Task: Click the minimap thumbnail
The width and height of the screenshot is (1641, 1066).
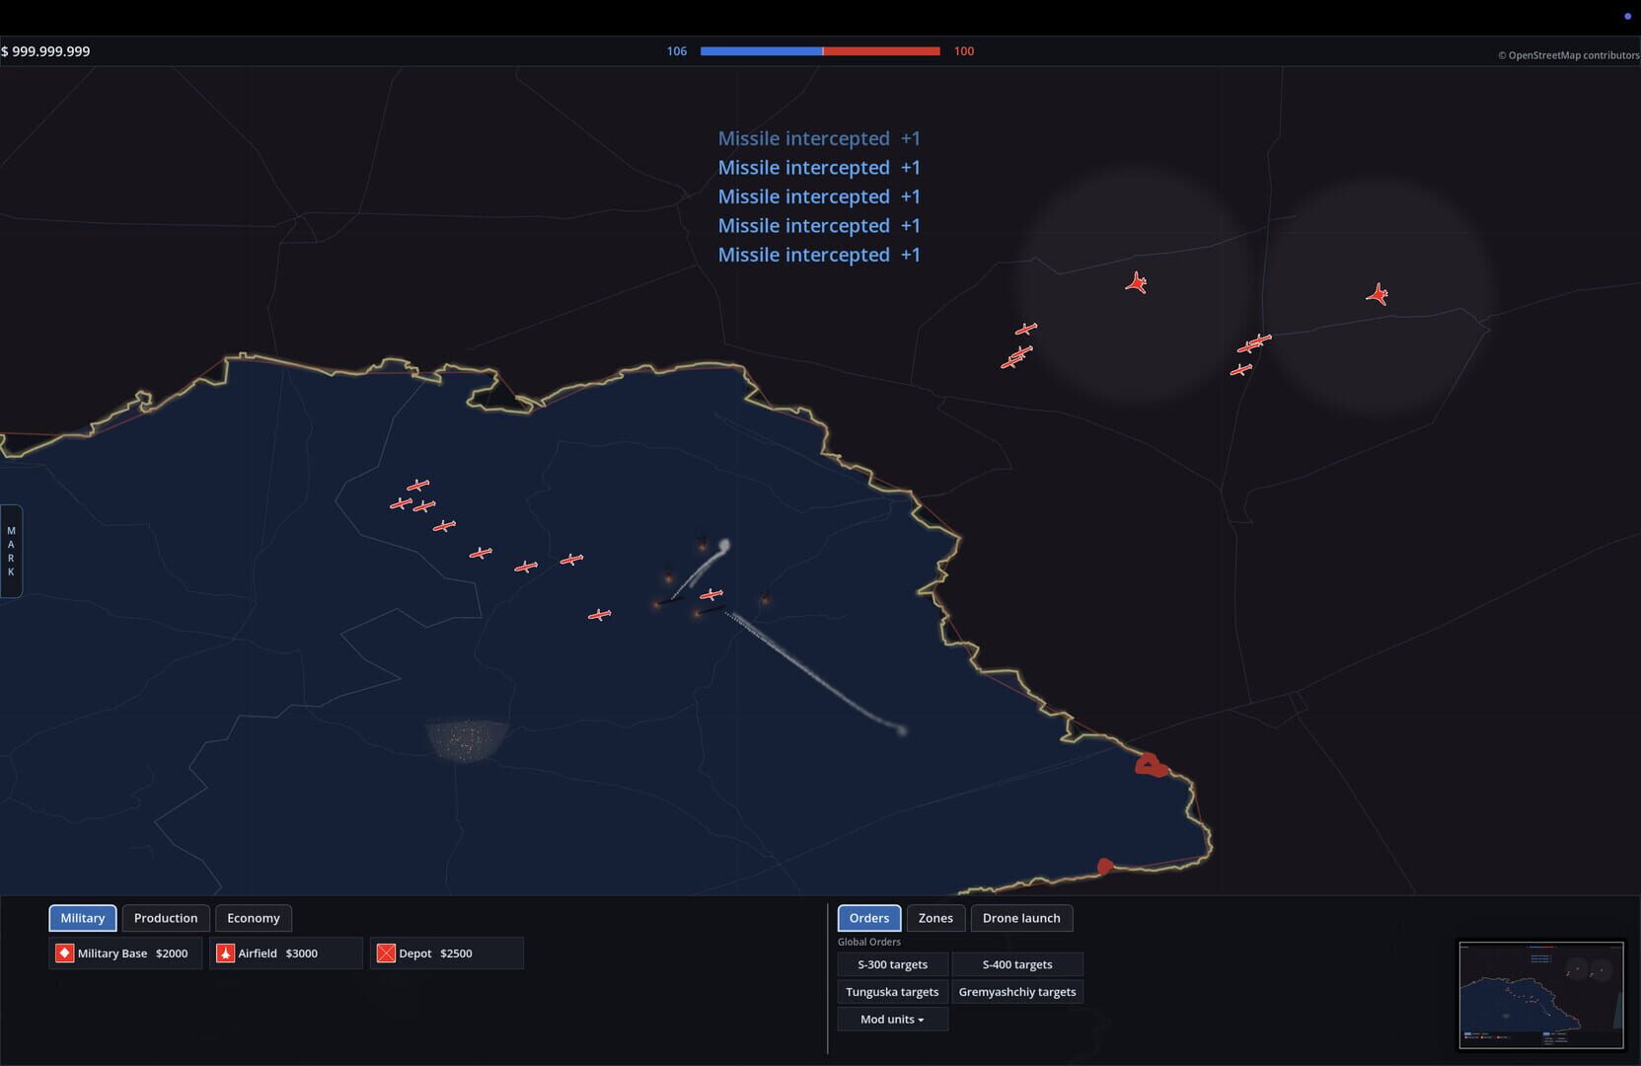Action: (x=1541, y=995)
